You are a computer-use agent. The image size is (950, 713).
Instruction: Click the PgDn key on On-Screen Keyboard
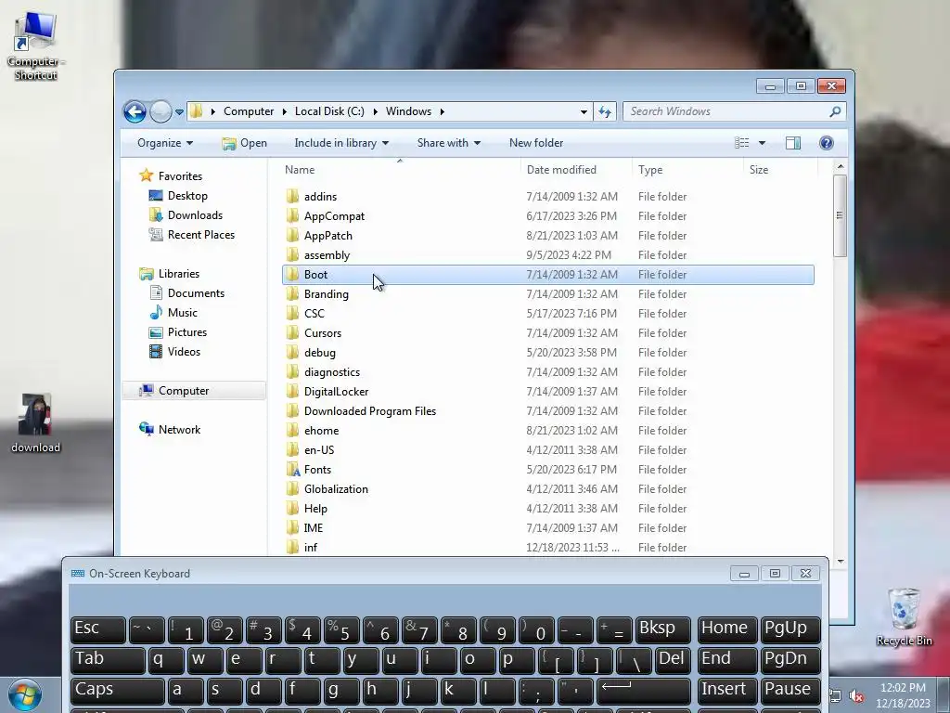pos(790,660)
